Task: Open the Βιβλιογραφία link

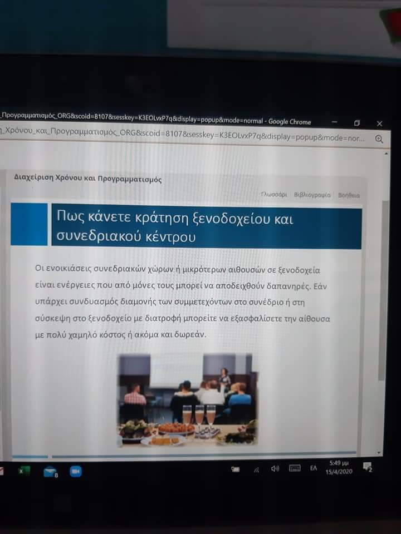Action: (x=312, y=195)
